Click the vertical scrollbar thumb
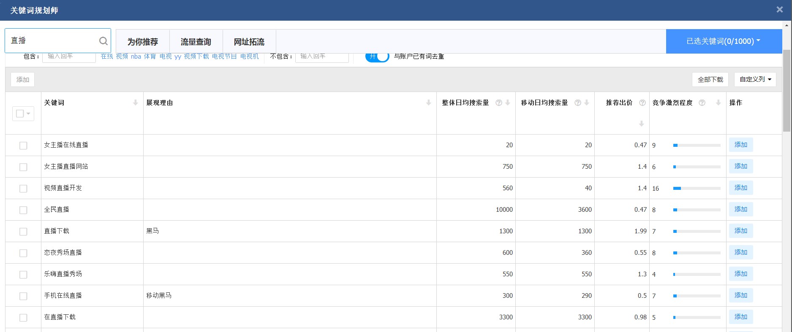The width and height of the screenshot is (792, 332). click(787, 91)
